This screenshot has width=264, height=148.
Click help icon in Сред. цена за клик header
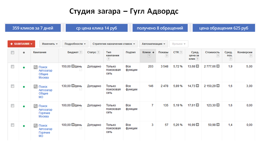coord(197,59)
